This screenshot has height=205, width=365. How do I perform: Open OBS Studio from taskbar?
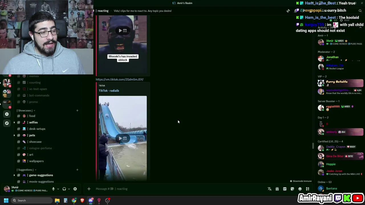pos(107,200)
